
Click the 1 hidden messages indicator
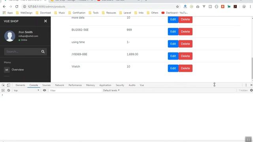[x=243, y=90]
